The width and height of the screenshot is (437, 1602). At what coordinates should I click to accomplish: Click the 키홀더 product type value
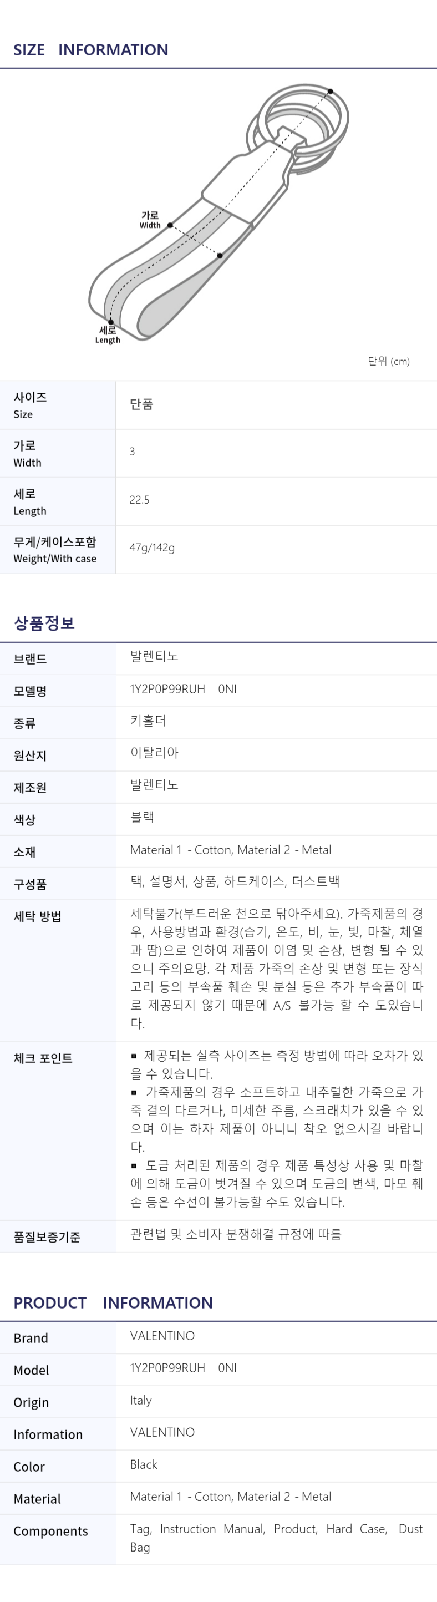point(148,721)
